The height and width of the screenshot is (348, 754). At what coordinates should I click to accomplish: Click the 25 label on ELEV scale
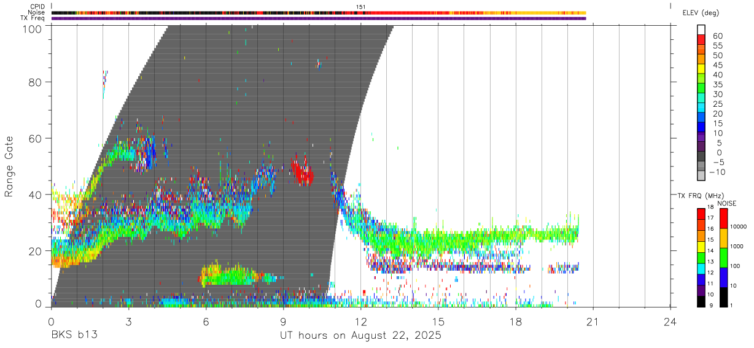[x=717, y=104]
